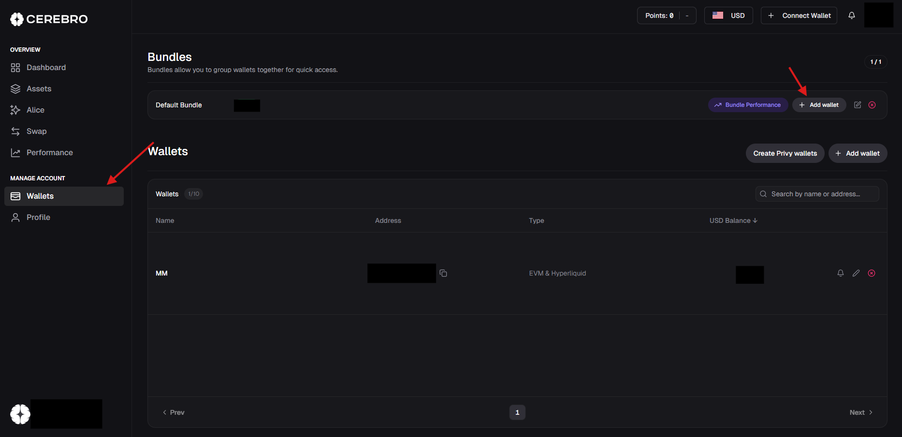Edit the Default Bundle
The height and width of the screenshot is (437, 902).
pyautogui.click(x=858, y=105)
